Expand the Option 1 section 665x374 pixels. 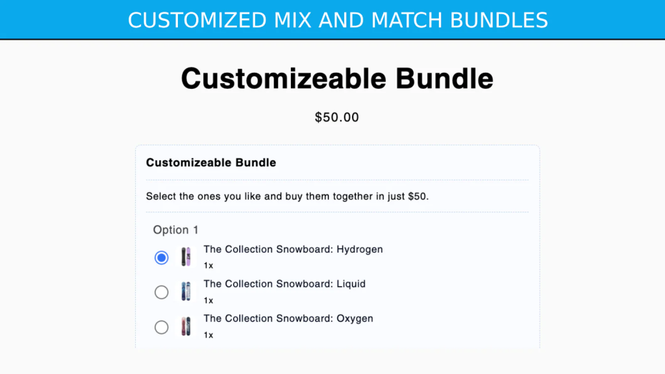176,230
